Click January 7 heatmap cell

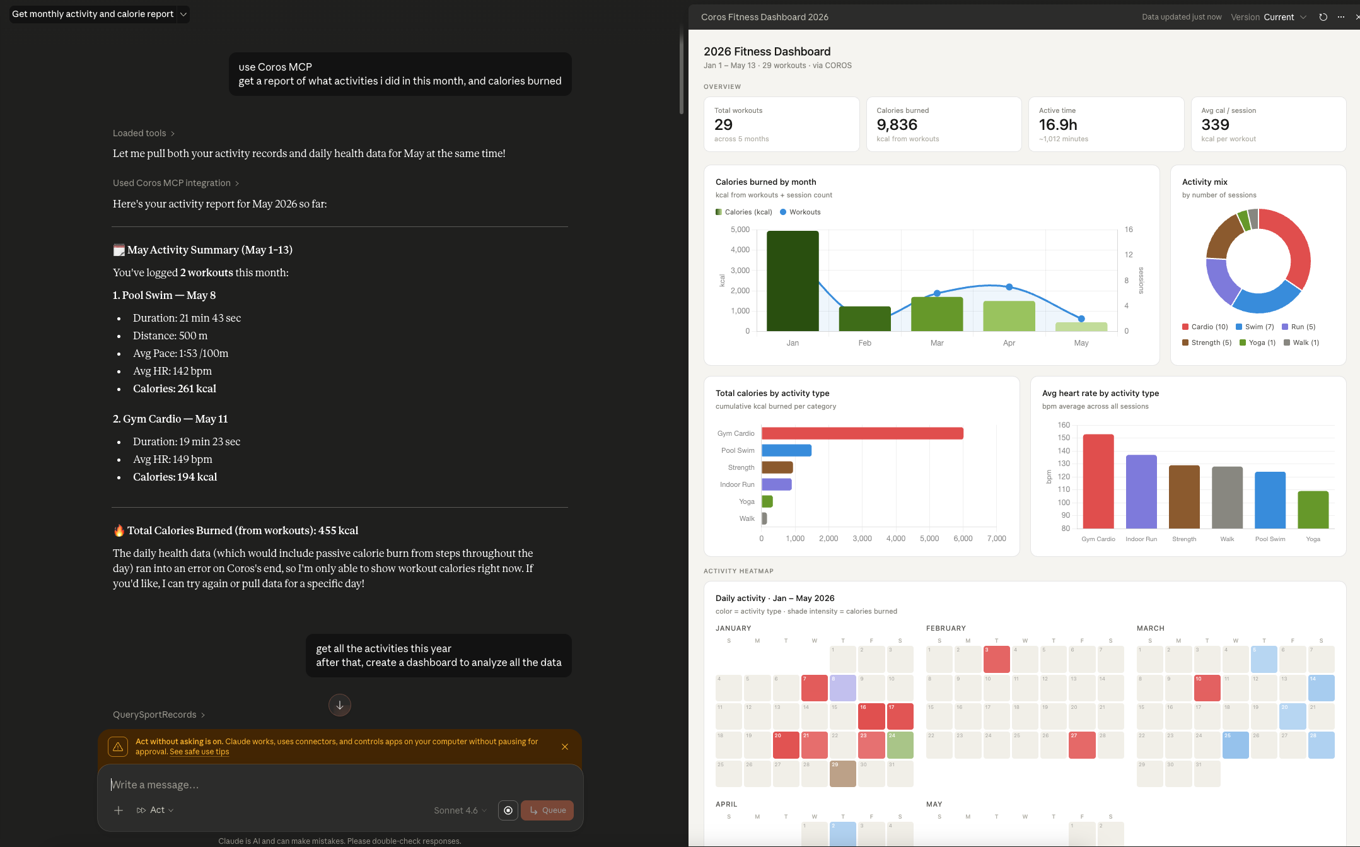tap(814, 688)
